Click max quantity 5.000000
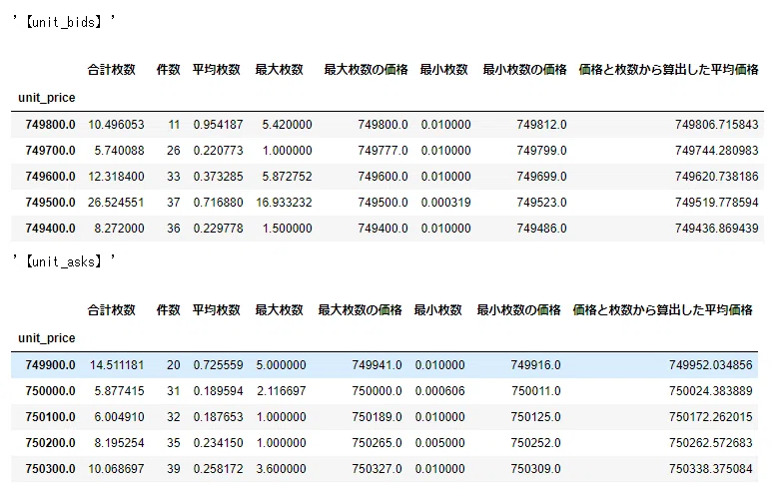The image size is (772, 490). 281,365
